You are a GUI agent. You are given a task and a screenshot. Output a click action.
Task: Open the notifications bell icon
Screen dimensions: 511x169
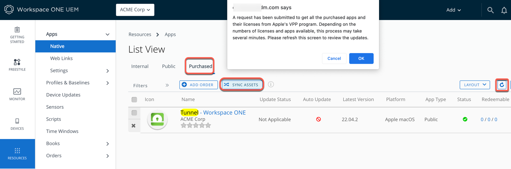[x=504, y=10]
